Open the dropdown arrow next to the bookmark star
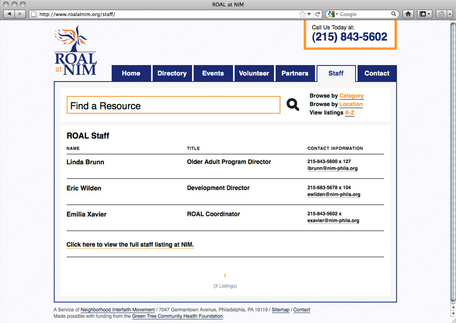 pyautogui.click(x=309, y=14)
